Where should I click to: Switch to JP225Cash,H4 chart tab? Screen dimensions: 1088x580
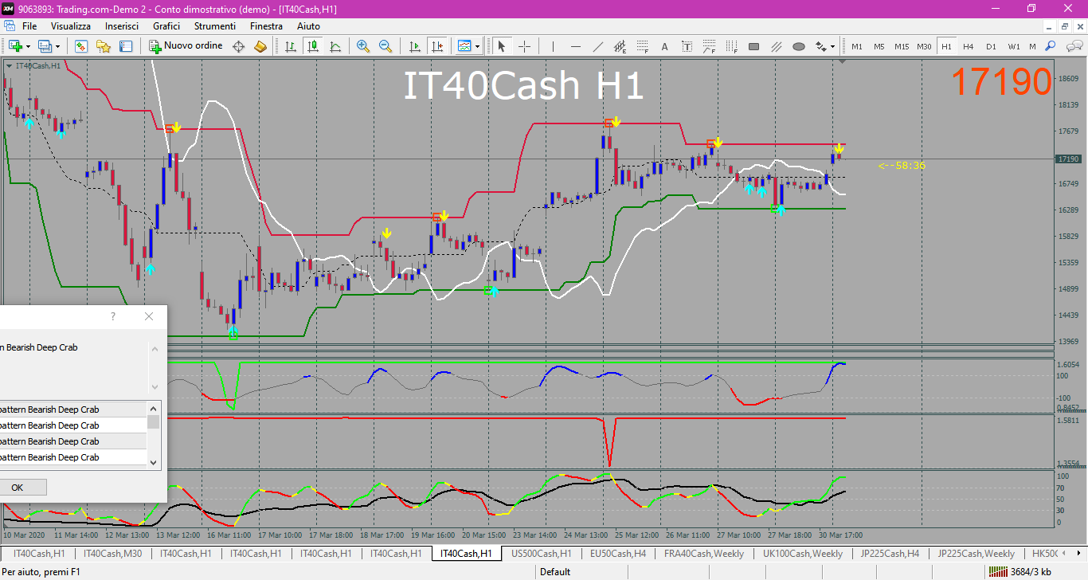pyautogui.click(x=889, y=553)
